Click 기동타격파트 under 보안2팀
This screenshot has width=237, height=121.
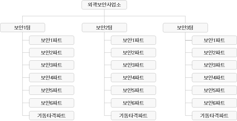click(x=133, y=116)
